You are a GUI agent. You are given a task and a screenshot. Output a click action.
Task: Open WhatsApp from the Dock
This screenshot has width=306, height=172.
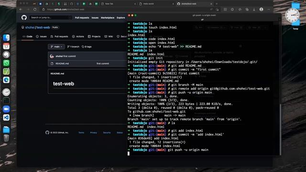point(6,63)
